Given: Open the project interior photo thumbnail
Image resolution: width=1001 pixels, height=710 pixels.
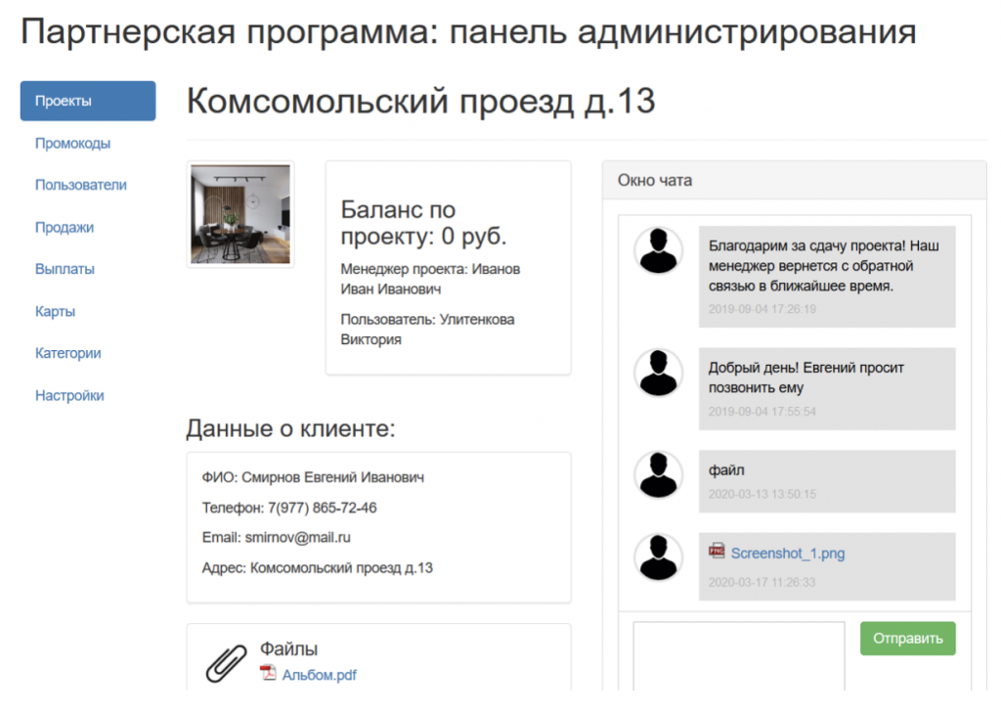Looking at the screenshot, I should (239, 213).
